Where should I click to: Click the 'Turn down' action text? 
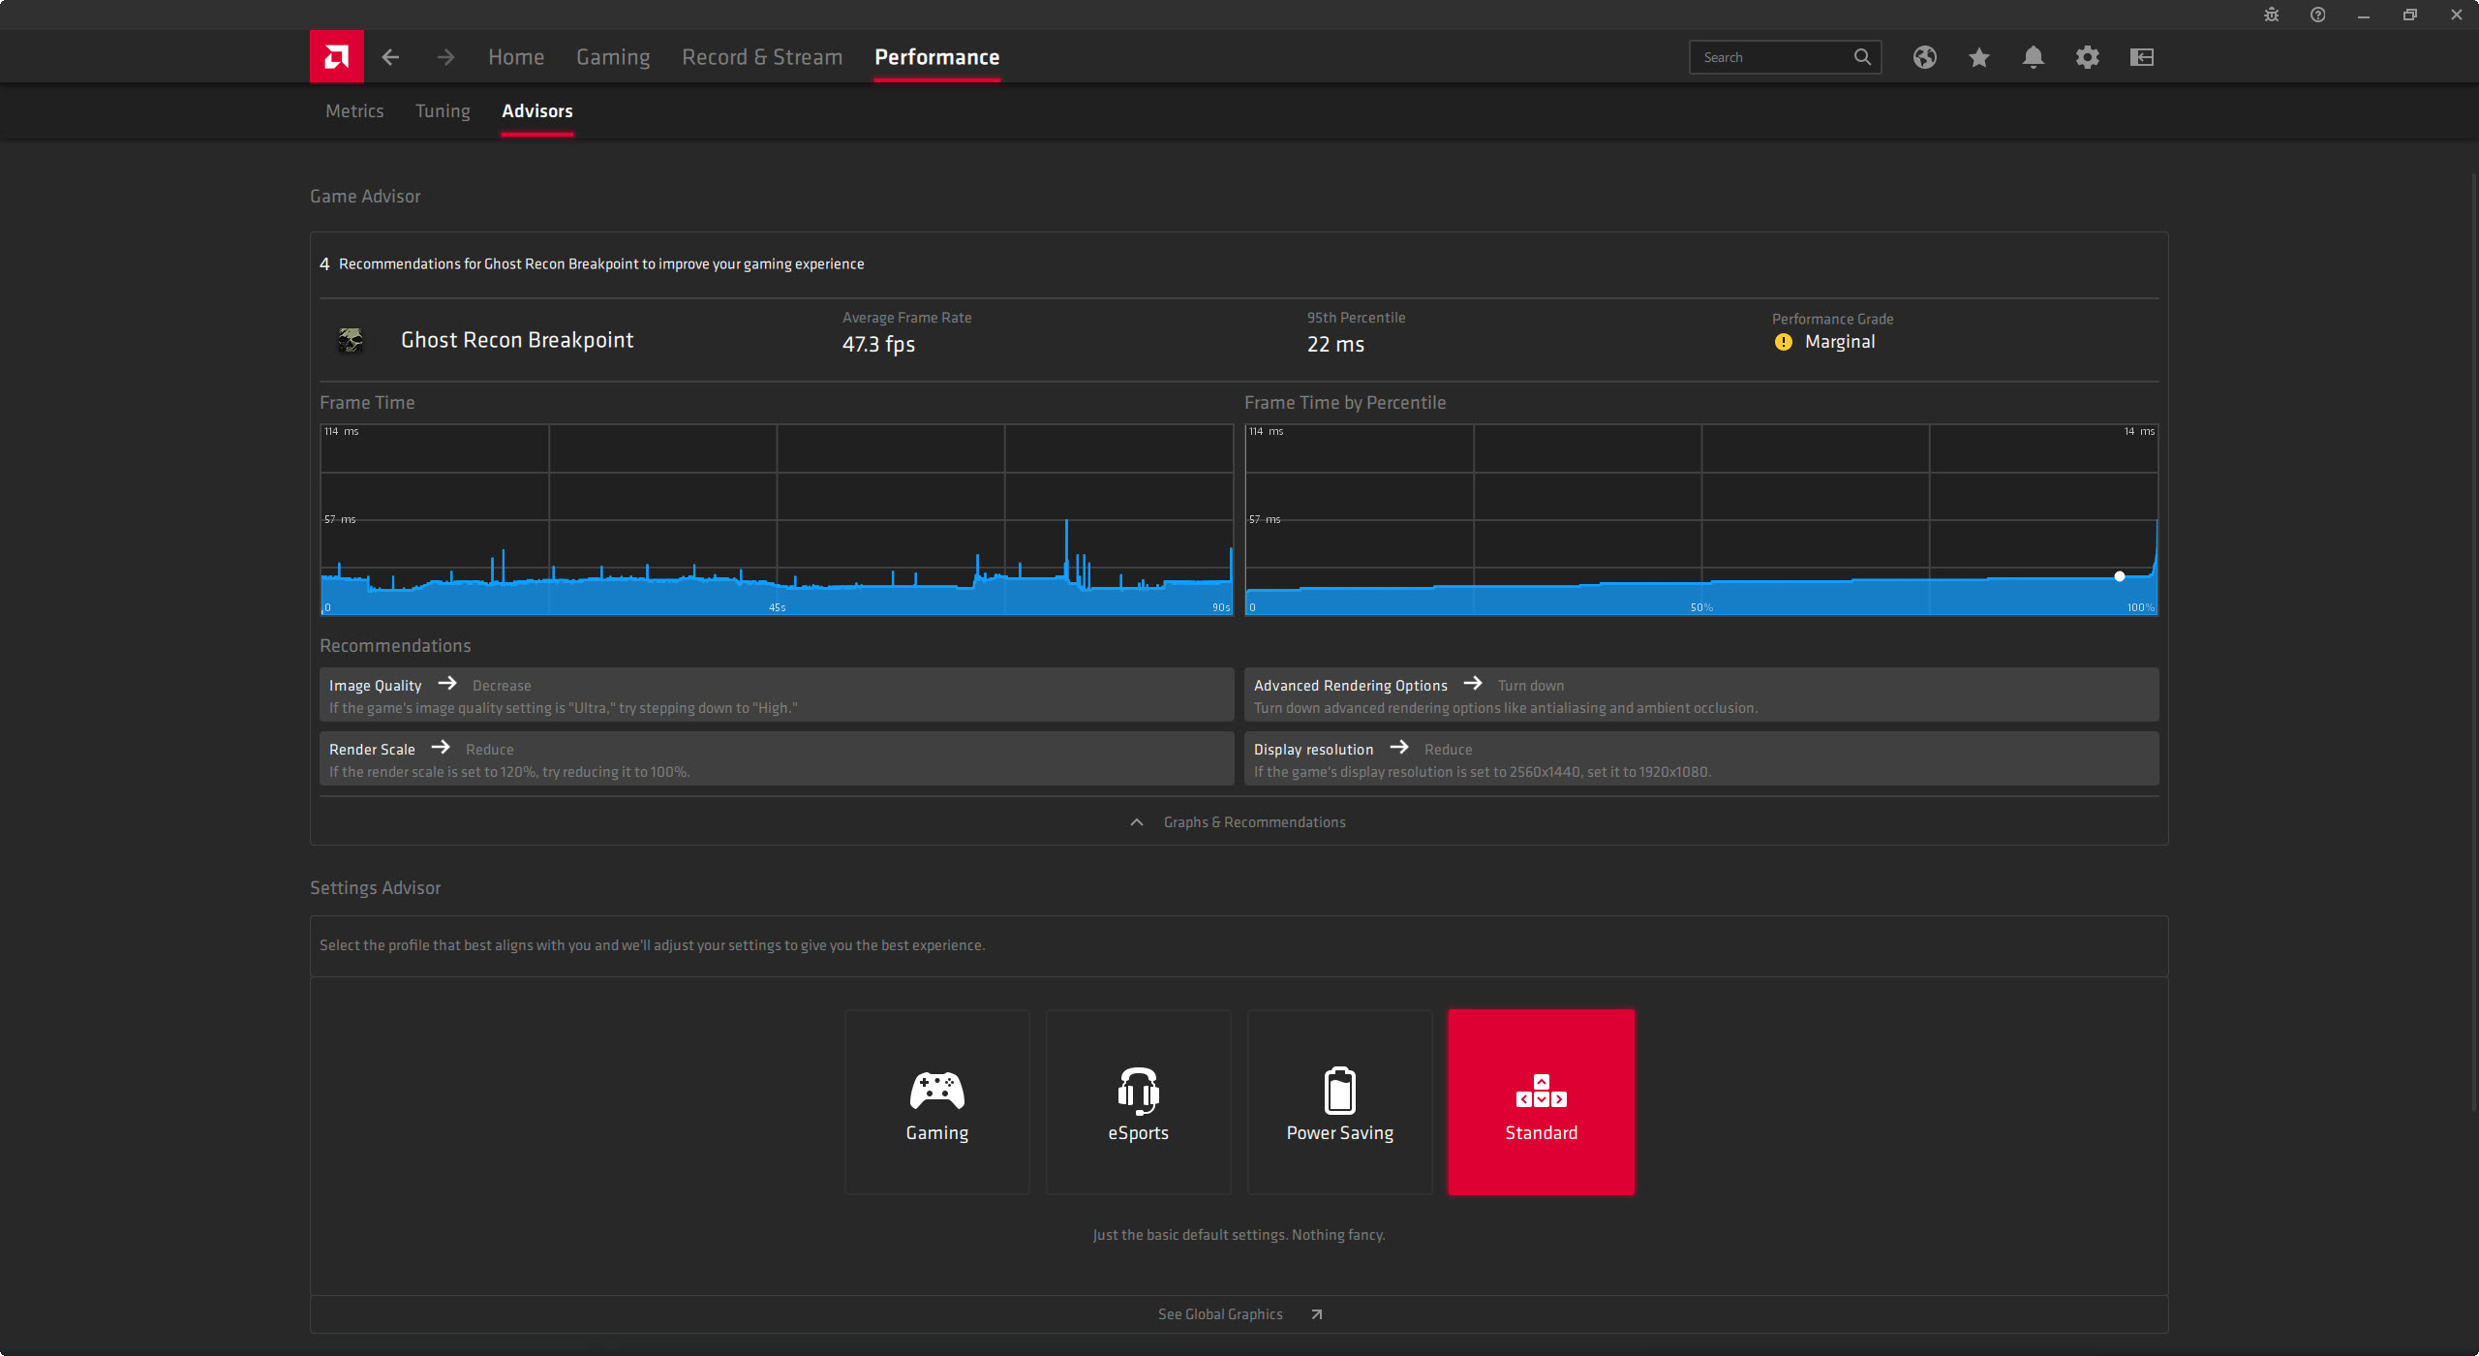pyautogui.click(x=1530, y=686)
